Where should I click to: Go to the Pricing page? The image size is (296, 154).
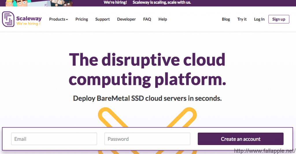(82, 19)
